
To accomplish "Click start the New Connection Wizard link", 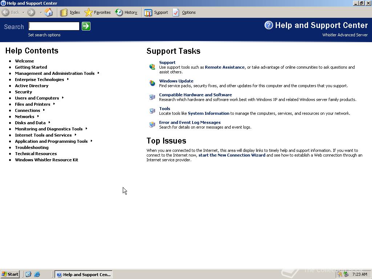I will (232, 155).
